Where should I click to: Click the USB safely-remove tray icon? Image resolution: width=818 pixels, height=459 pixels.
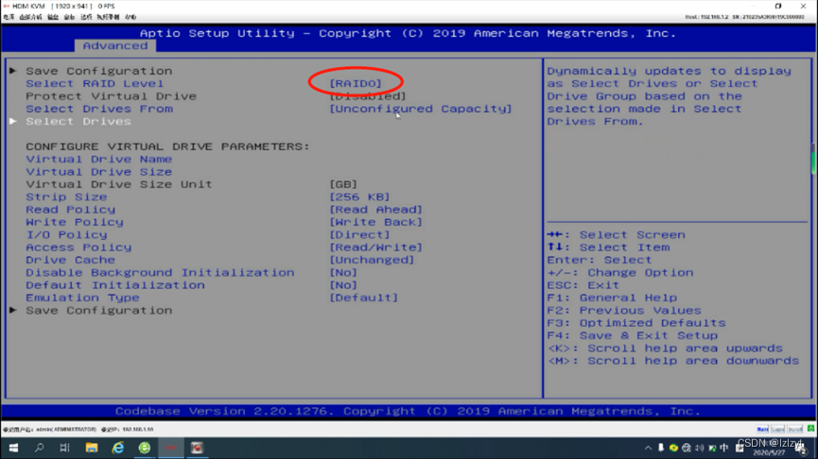661,448
